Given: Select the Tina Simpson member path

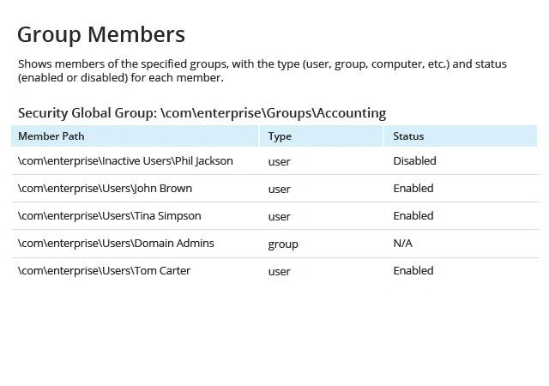Looking at the screenshot, I should tap(110, 216).
